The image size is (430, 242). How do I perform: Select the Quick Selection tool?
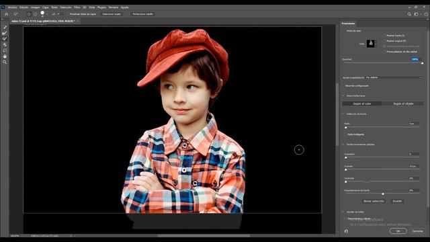(5, 27)
